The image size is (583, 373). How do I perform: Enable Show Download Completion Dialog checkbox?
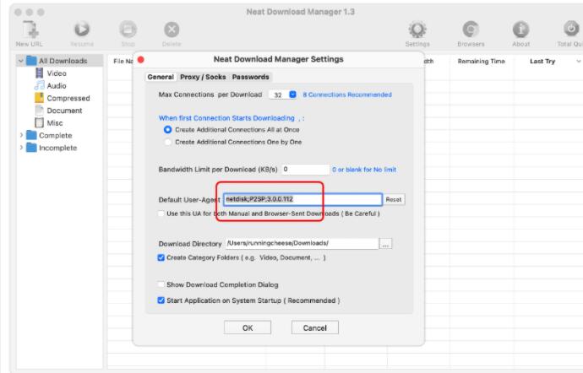[x=161, y=284]
